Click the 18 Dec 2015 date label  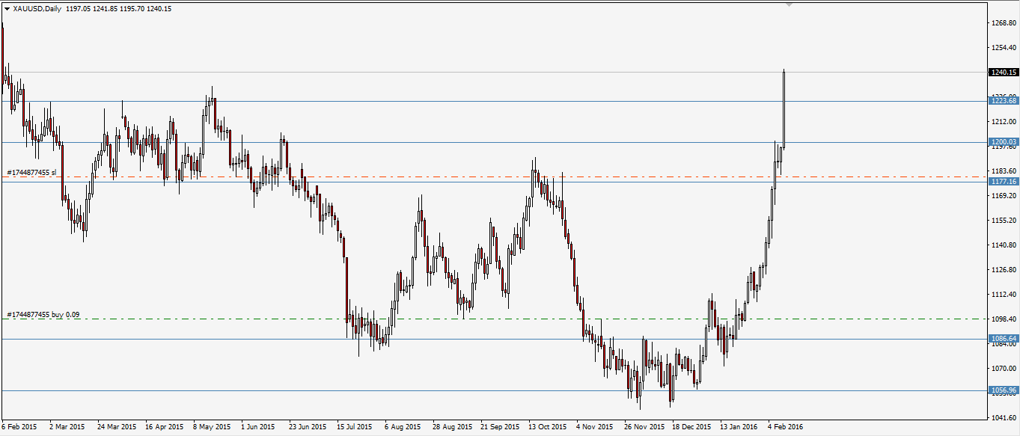pos(692,427)
